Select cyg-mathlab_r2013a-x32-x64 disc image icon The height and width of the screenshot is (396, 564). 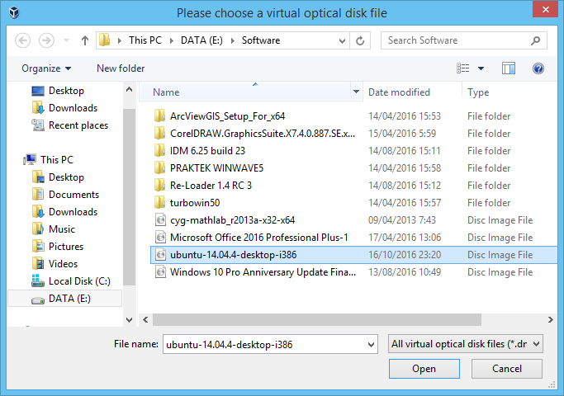(x=160, y=220)
